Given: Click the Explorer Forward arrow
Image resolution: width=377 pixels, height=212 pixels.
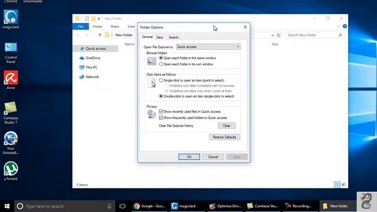Looking at the screenshot, I should 87,35.
